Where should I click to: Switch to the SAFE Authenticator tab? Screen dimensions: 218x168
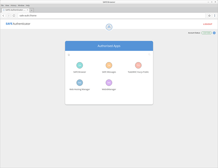[15, 10]
